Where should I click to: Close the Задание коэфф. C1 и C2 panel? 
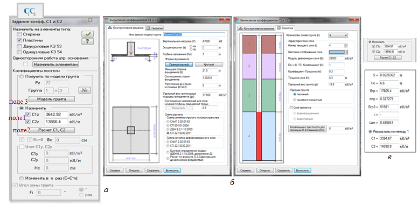point(90,20)
